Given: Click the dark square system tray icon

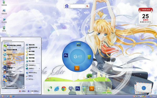Looking at the screenshot, I should click(137, 96).
